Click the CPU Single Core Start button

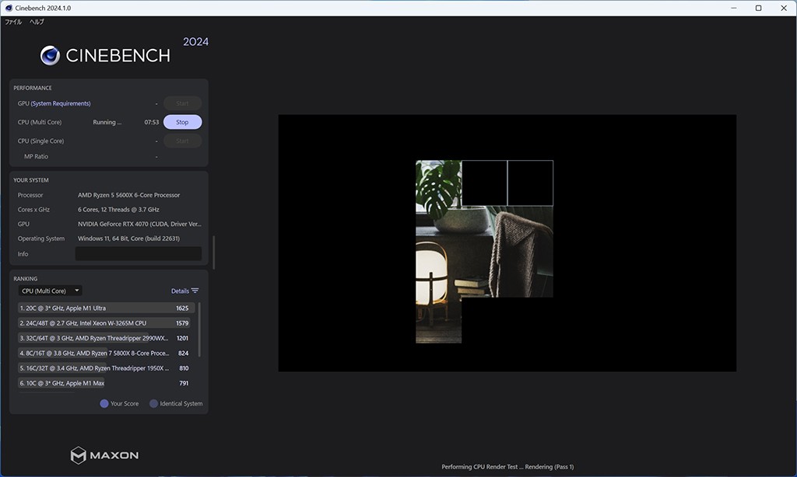point(182,141)
